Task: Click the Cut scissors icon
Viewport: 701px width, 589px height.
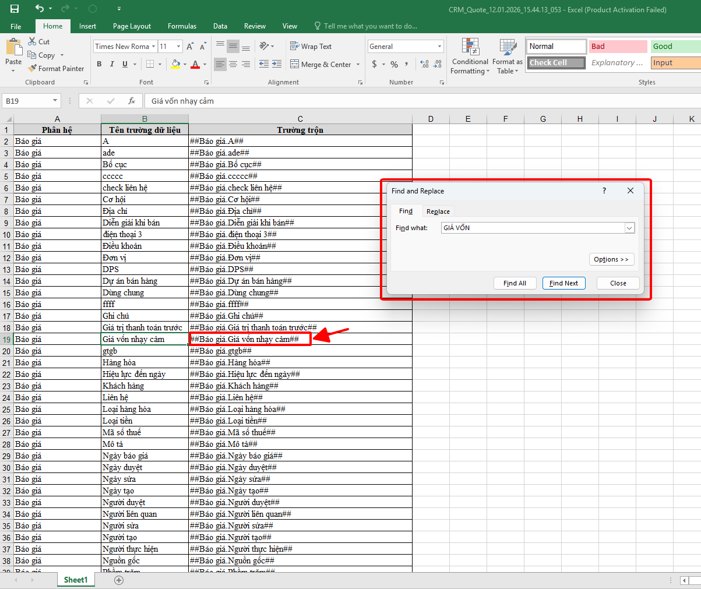Action: [x=32, y=42]
